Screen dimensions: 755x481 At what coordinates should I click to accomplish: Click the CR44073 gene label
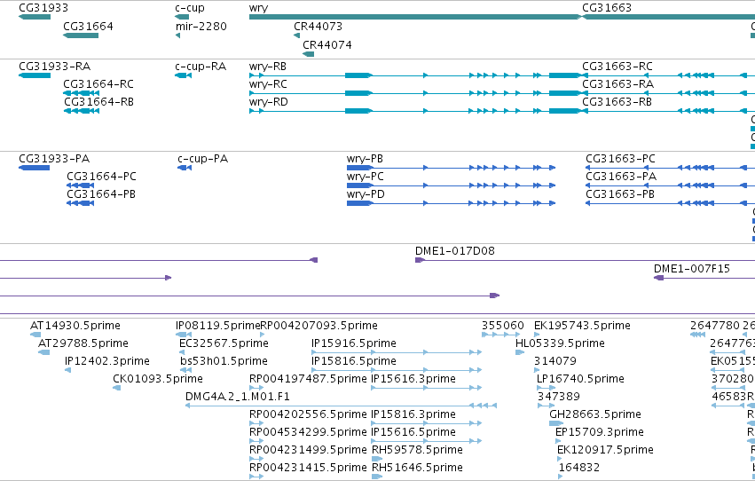(319, 27)
